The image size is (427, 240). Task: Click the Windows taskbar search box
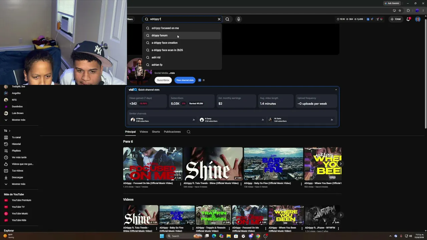pos(184,236)
